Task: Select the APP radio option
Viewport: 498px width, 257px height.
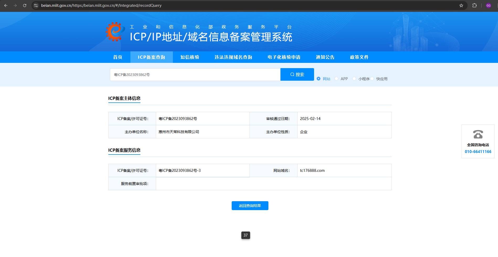Action: click(x=336, y=79)
